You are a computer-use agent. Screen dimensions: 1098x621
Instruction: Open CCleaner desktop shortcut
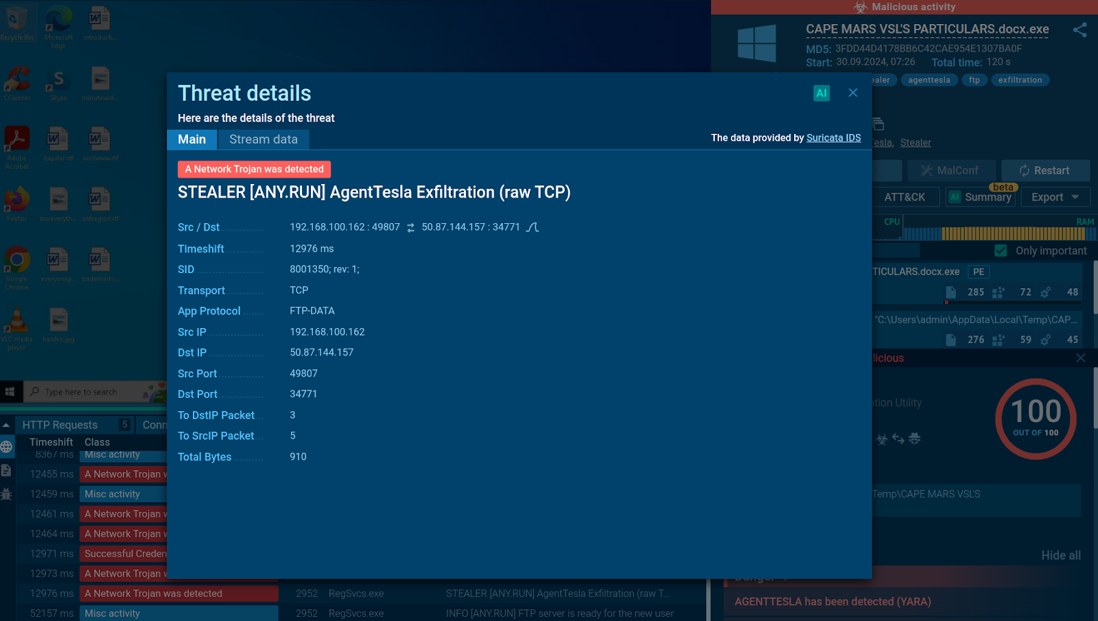[17, 84]
